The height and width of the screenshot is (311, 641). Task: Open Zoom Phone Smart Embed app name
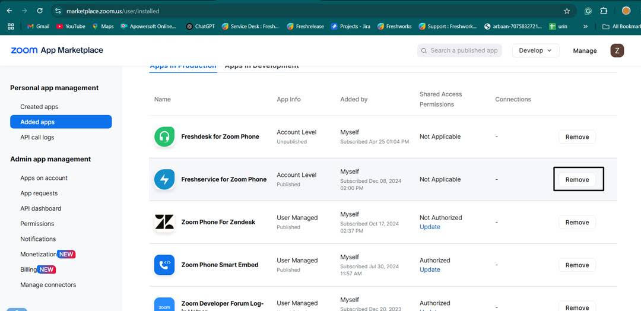point(220,265)
